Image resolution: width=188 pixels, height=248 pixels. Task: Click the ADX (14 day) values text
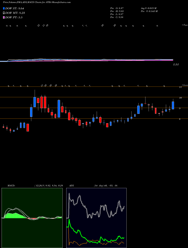[106, 186]
